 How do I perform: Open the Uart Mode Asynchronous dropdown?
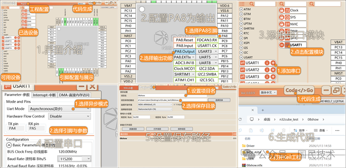60,109
